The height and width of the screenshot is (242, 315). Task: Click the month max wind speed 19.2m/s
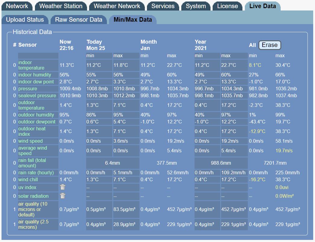176,141
